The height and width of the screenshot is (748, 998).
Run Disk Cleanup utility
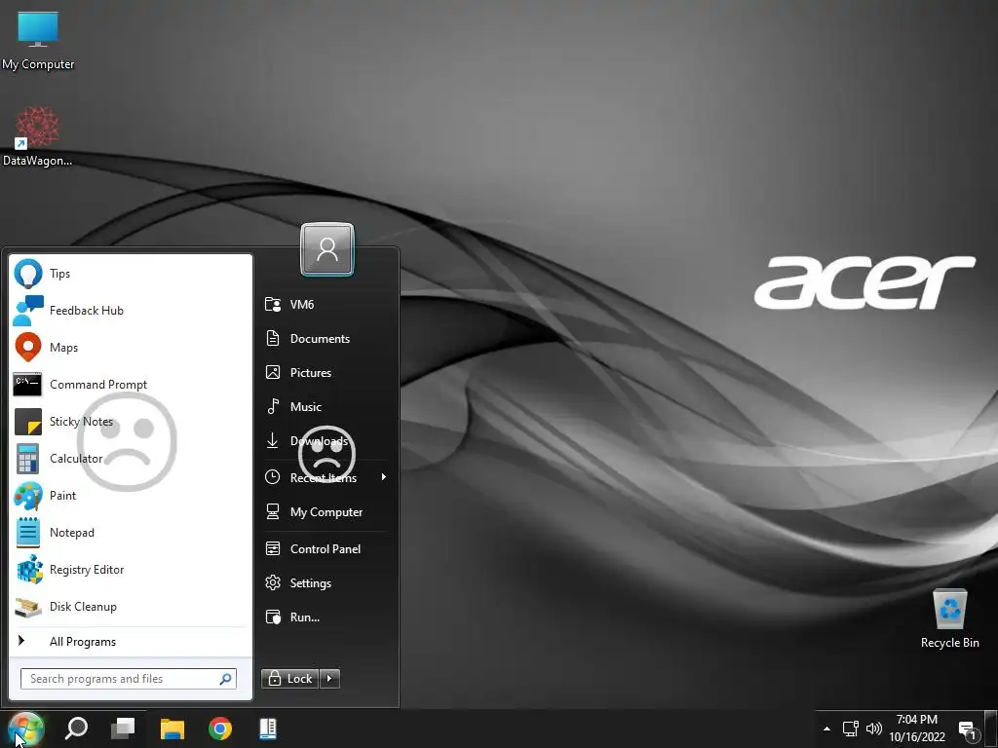(130, 606)
